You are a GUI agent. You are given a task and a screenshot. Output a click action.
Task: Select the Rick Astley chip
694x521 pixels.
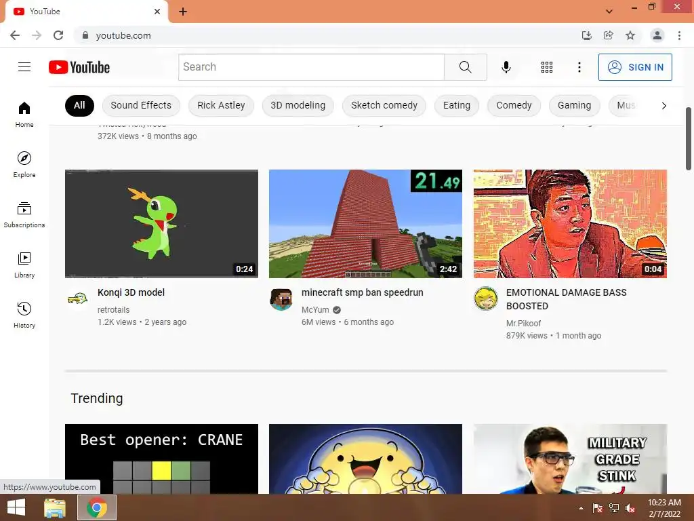coord(221,105)
